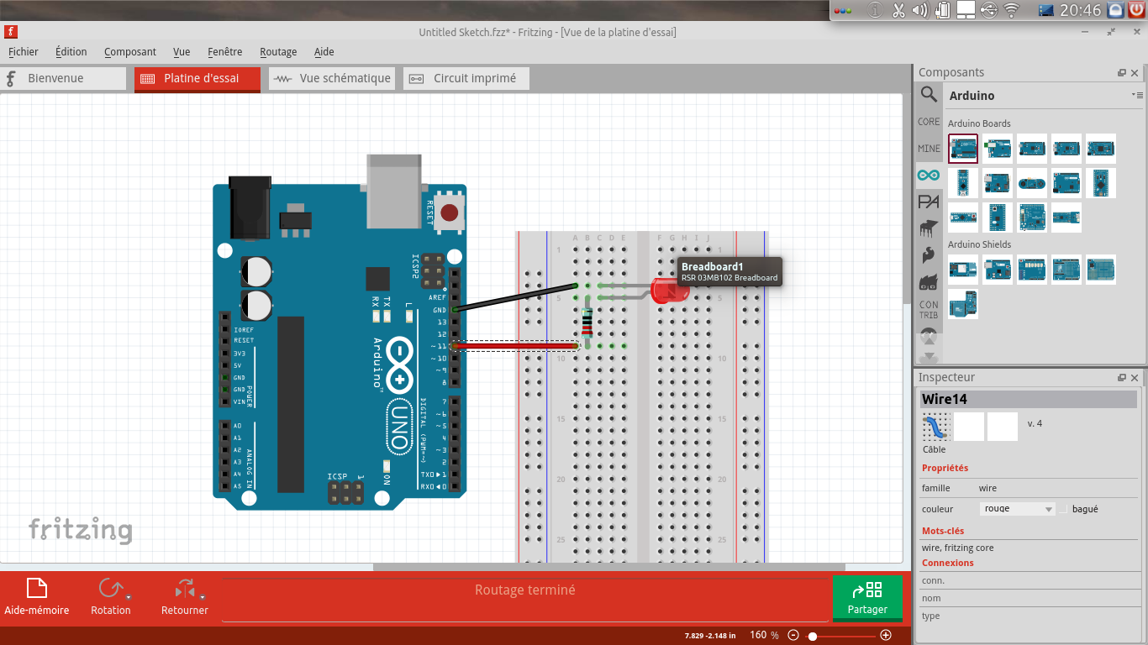Open the Wi-Fi network tray icon
This screenshot has height=645, width=1148.
pyautogui.click(x=1012, y=10)
